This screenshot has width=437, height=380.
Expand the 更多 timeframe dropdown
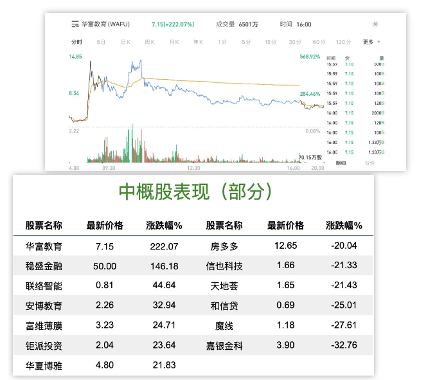pos(371,42)
